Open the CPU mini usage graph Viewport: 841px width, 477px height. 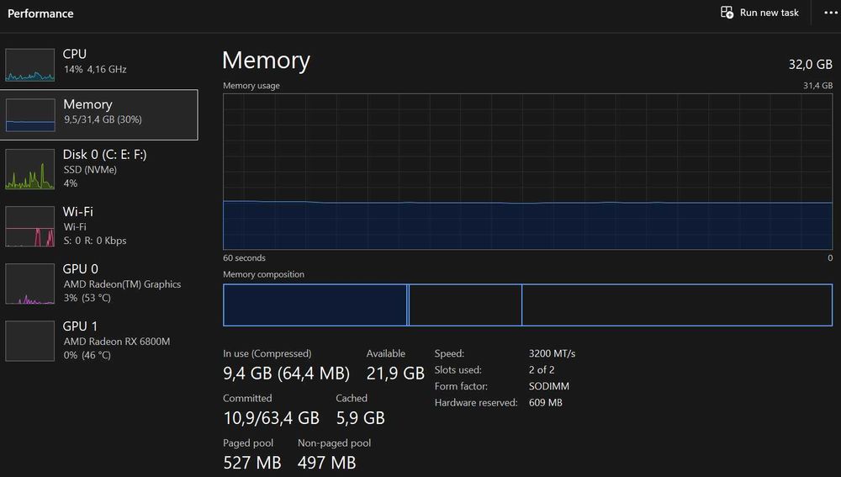coord(30,65)
